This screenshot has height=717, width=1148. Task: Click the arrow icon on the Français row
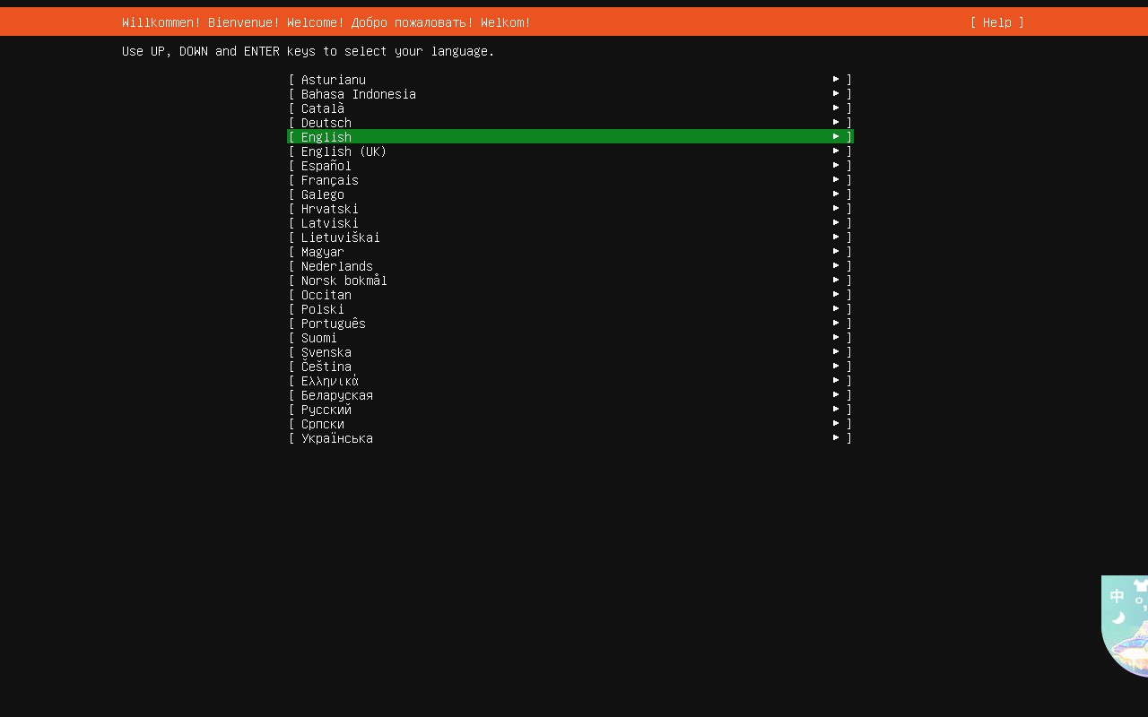(836, 179)
